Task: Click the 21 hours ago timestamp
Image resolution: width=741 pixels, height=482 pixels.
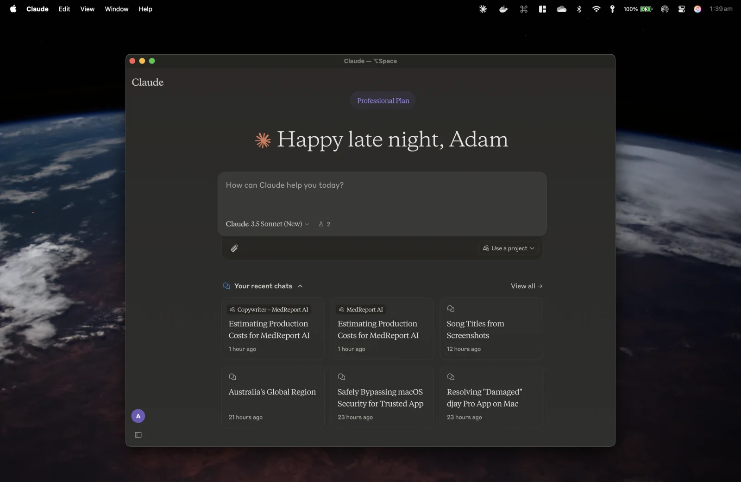Action: point(245,417)
